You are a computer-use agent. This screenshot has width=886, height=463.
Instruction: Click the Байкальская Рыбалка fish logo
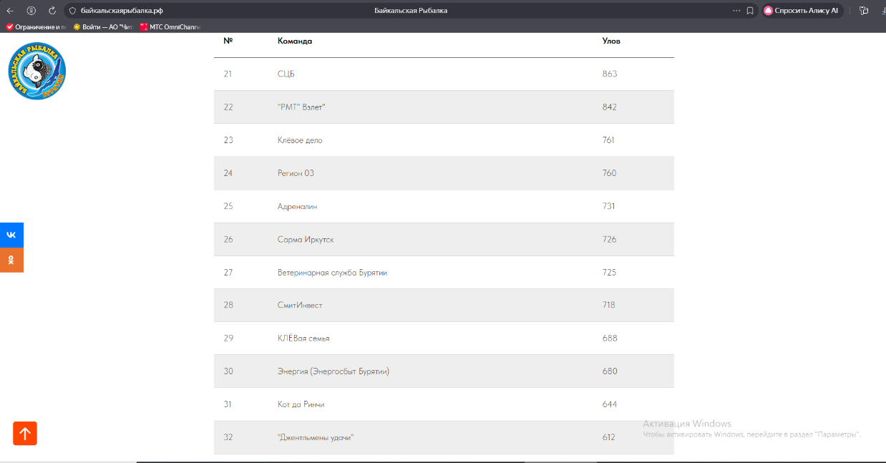click(x=37, y=71)
